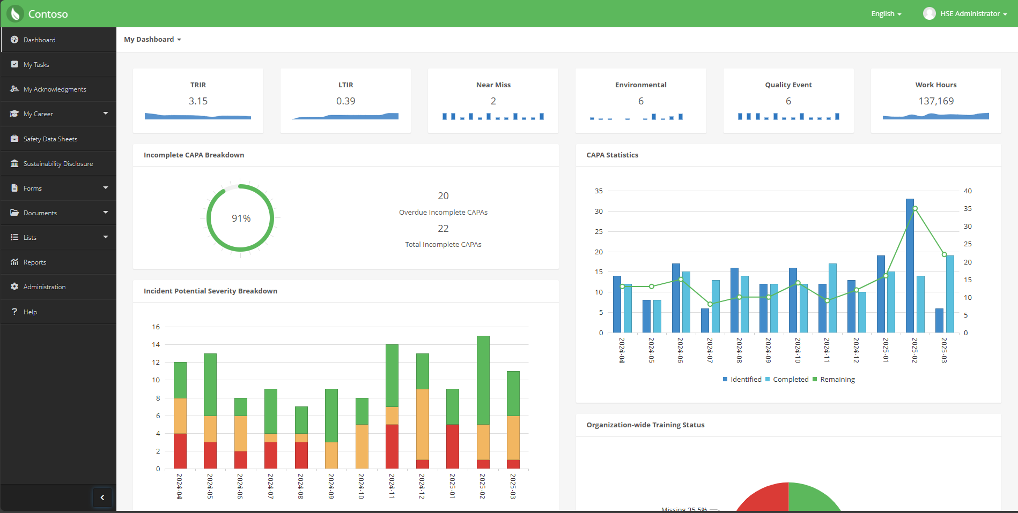Open Safety Data Sheets

(x=50, y=139)
